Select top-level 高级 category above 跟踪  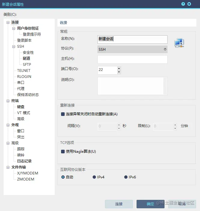coord(15,143)
